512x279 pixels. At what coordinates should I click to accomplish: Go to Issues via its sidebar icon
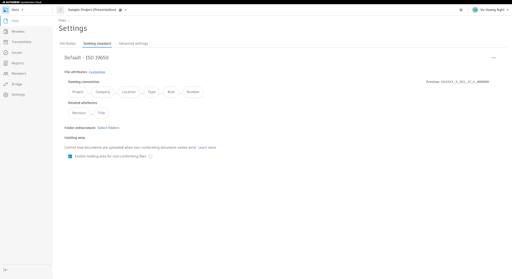(x=6, y=53)
